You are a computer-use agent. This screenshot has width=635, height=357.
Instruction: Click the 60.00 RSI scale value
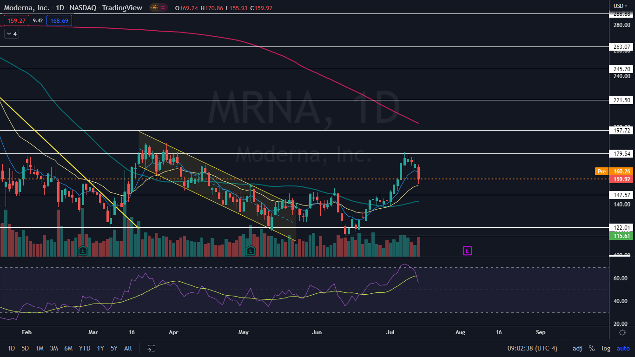[x=621, y=278]
